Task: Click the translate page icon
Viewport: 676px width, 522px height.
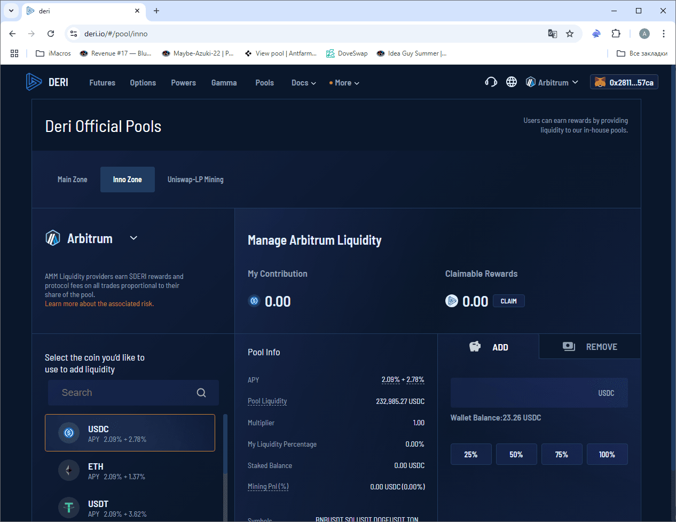Action: (553, 34)
